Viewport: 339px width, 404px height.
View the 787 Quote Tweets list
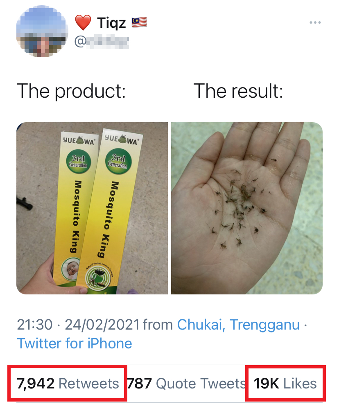186,383
